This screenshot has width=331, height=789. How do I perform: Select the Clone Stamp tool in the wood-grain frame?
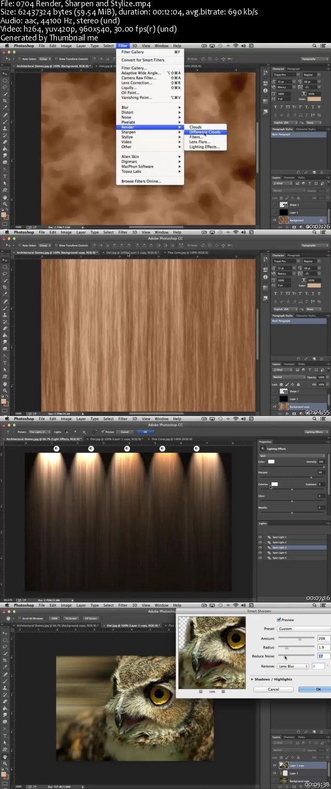coord(5,315)
